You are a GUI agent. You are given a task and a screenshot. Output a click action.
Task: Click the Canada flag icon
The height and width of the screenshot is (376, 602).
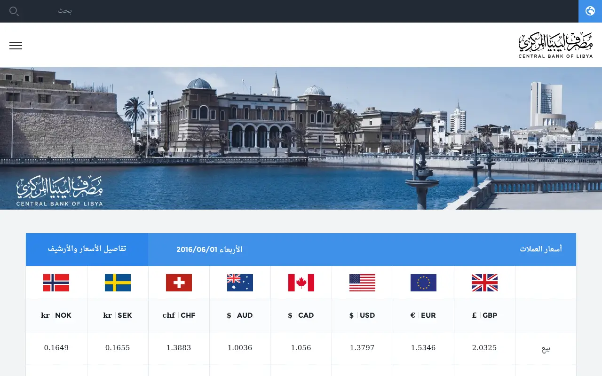tap(301, 283)
